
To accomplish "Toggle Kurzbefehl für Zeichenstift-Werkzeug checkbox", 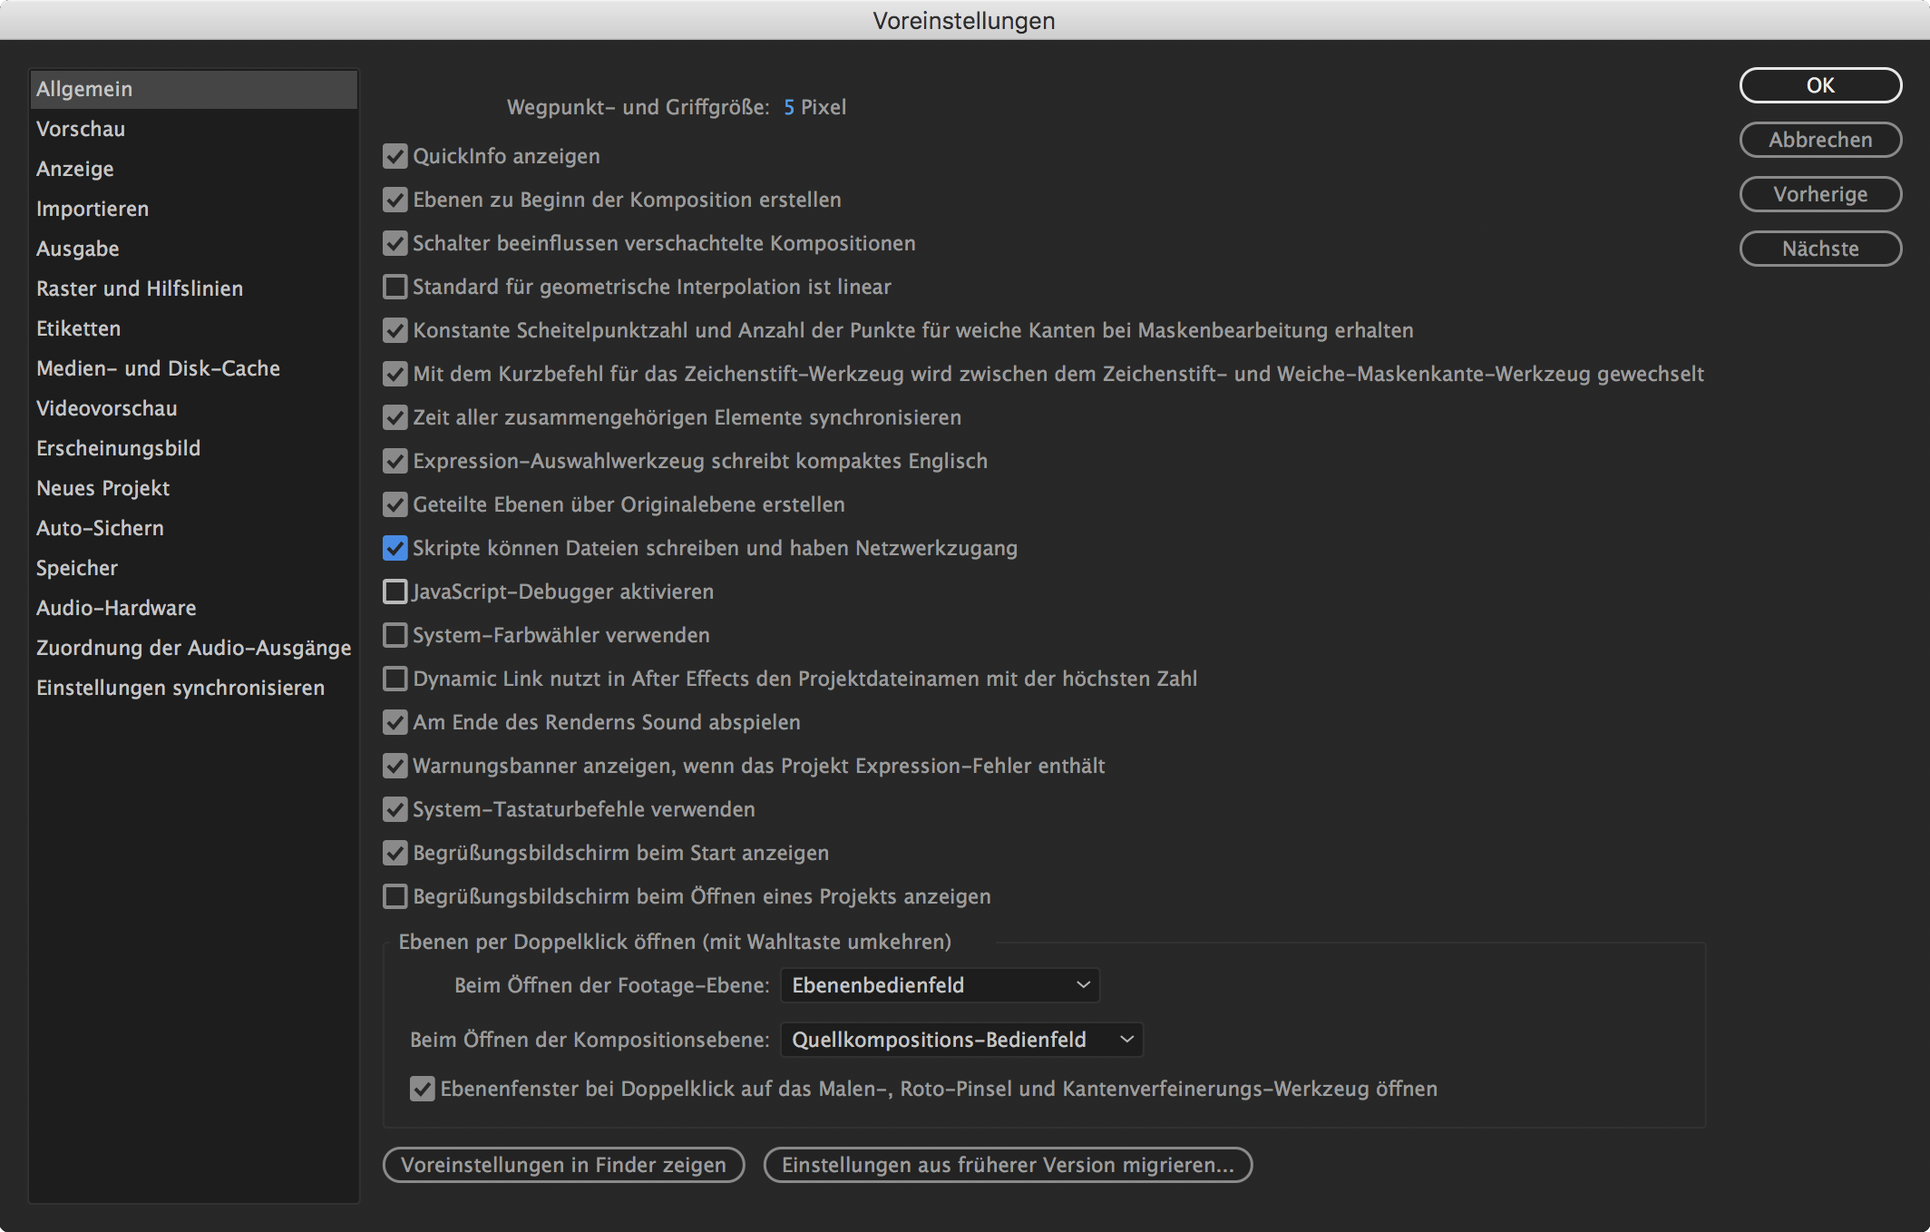I will pyautogui.click(x=395, y=374).
